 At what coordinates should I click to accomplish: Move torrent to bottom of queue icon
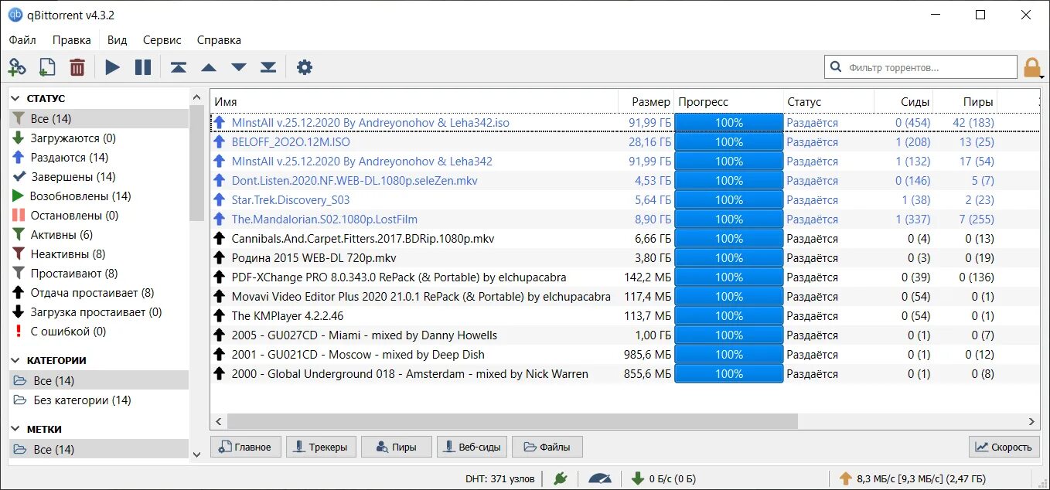(x=268, y=67)
